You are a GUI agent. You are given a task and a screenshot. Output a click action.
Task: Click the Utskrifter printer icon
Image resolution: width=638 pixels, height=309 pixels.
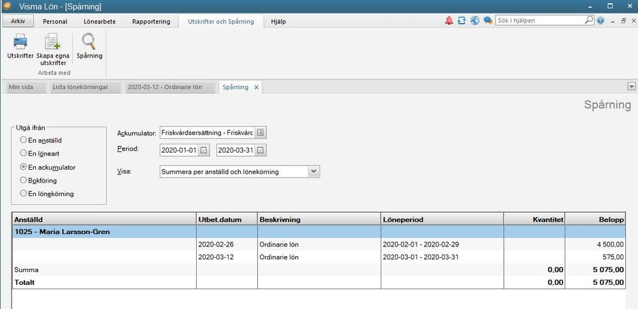tap(20, 43)
